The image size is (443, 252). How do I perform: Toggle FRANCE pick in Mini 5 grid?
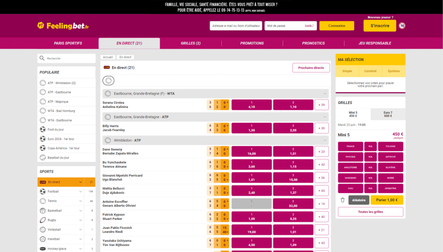coord(350,146)
